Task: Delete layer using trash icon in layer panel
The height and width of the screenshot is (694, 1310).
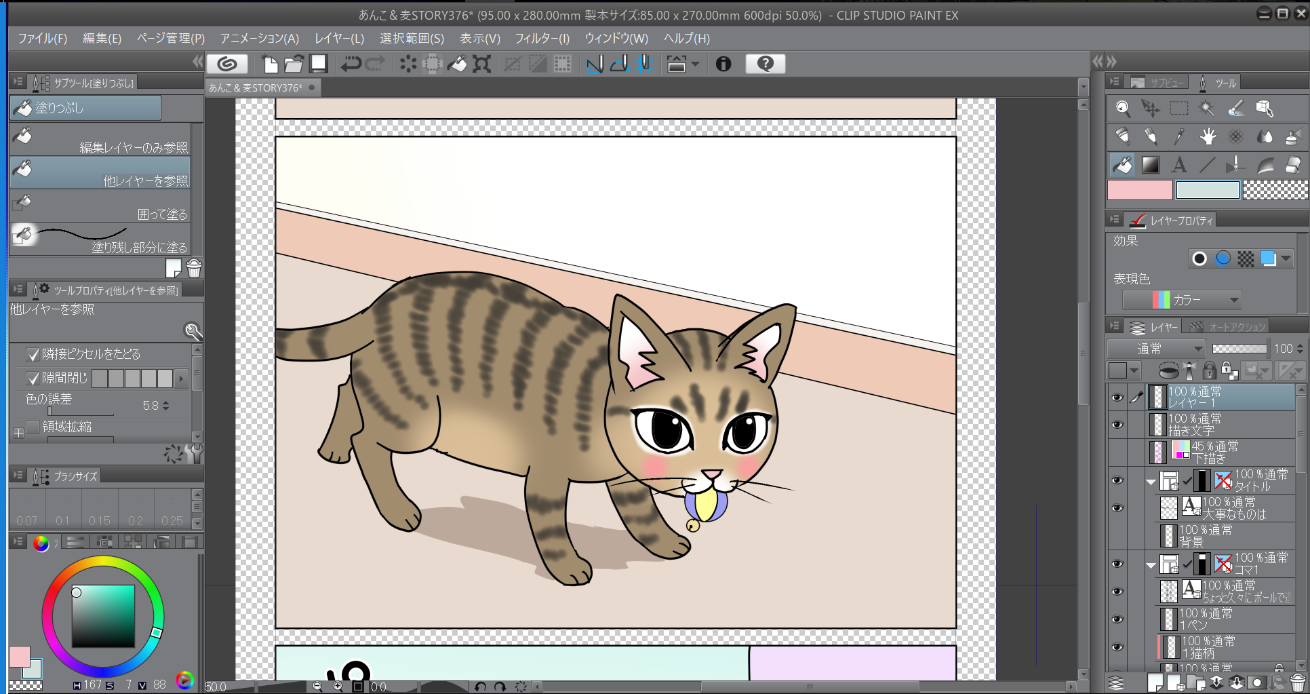Action: (1297, 682)
